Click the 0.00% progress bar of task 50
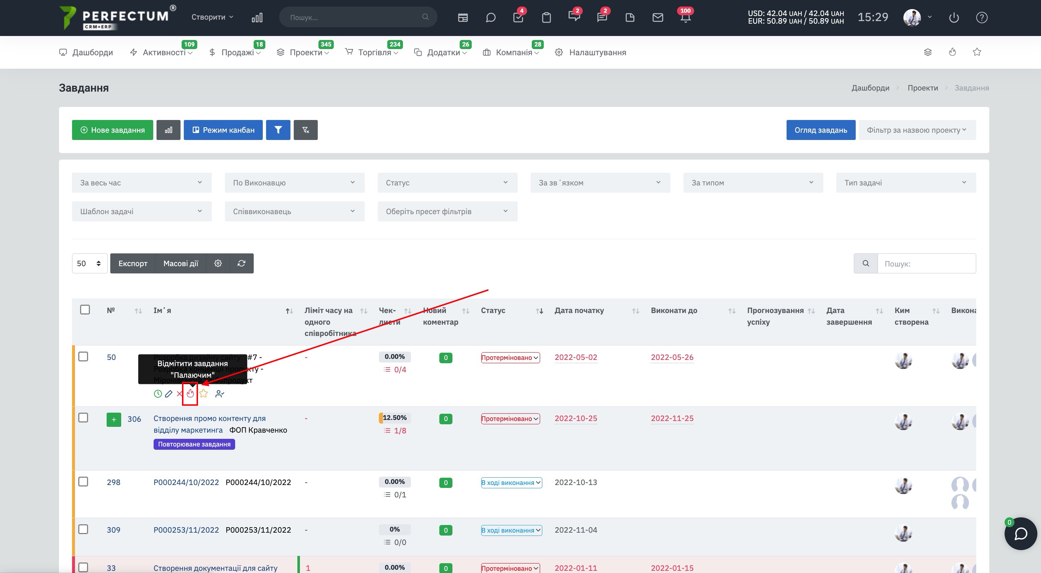Image resolution: width=1041 pixels, height=573 pixels. click(395, 357)
